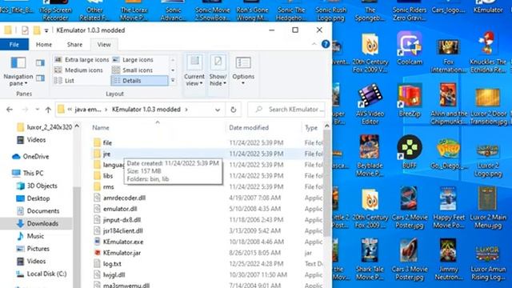
Task: Select the Fox International desktop icon
Action: (448, 55)
